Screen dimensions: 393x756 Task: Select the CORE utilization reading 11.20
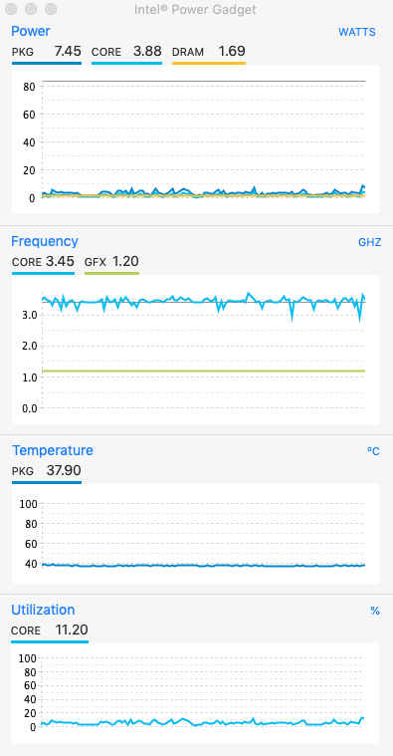point(72,630)
